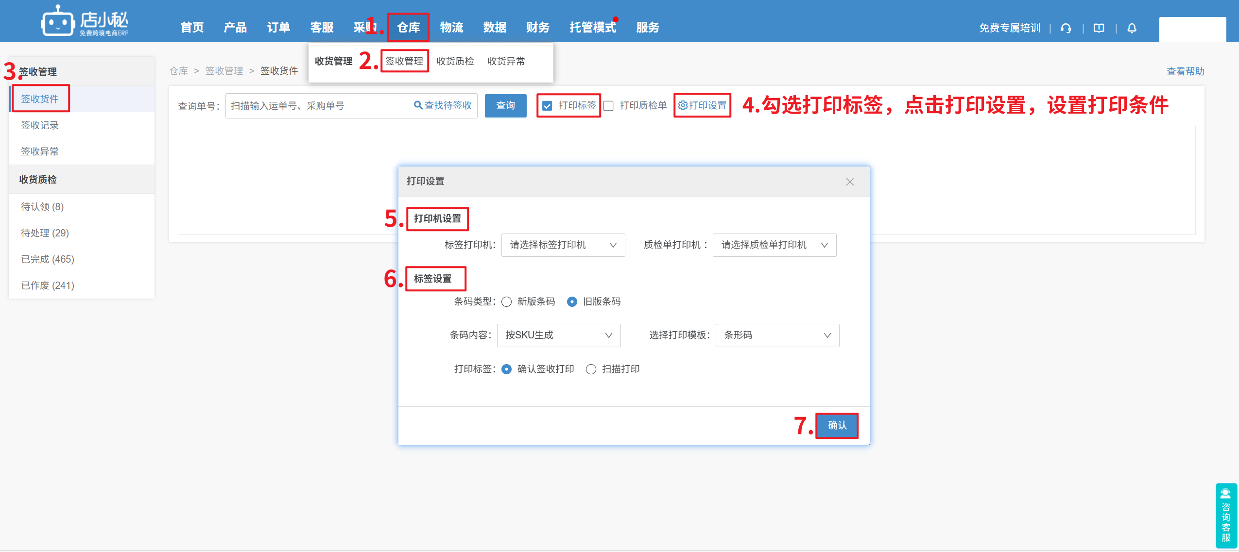Click the magnifier 查找待签收 icon
The height and width of the screenshot is (552, 1239).
pyautogui.click(x=418, y=105)
